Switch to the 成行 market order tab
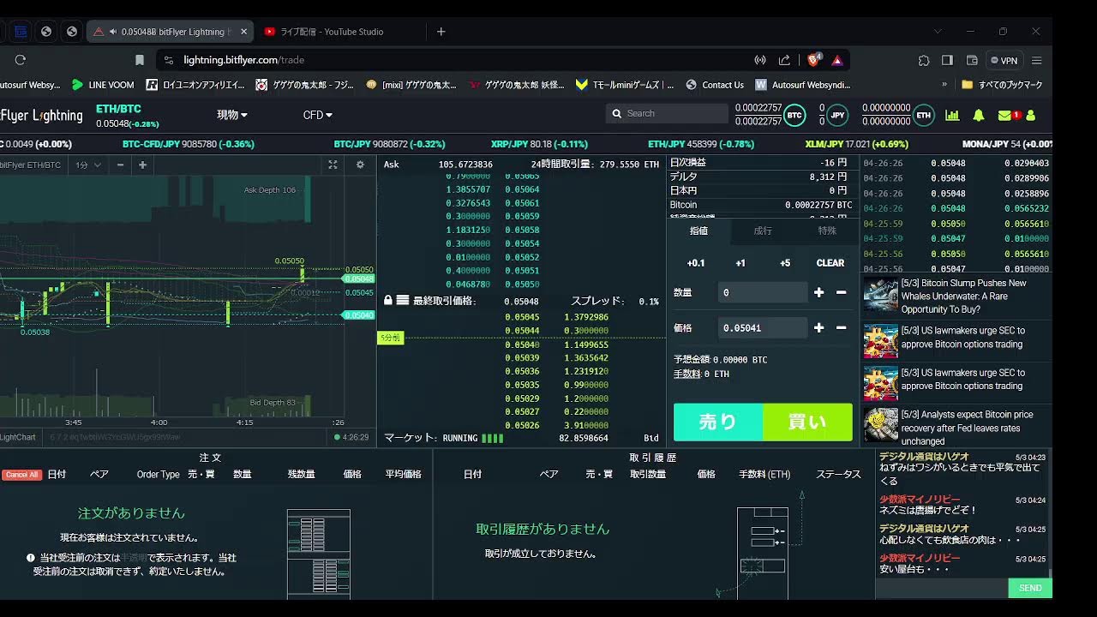The width and height of the screenshot is (1097, 617). pyautogui.click(x=763, y=231)
